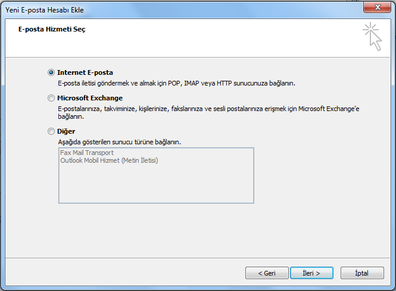Click the empty area of server type listbox

[156, 184]
